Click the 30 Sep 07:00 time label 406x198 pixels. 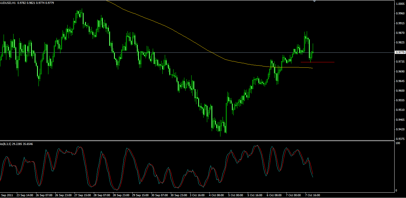160,195
